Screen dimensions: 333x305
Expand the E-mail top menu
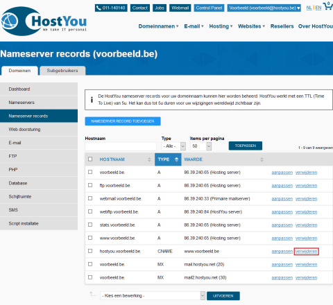pos(194,26)
